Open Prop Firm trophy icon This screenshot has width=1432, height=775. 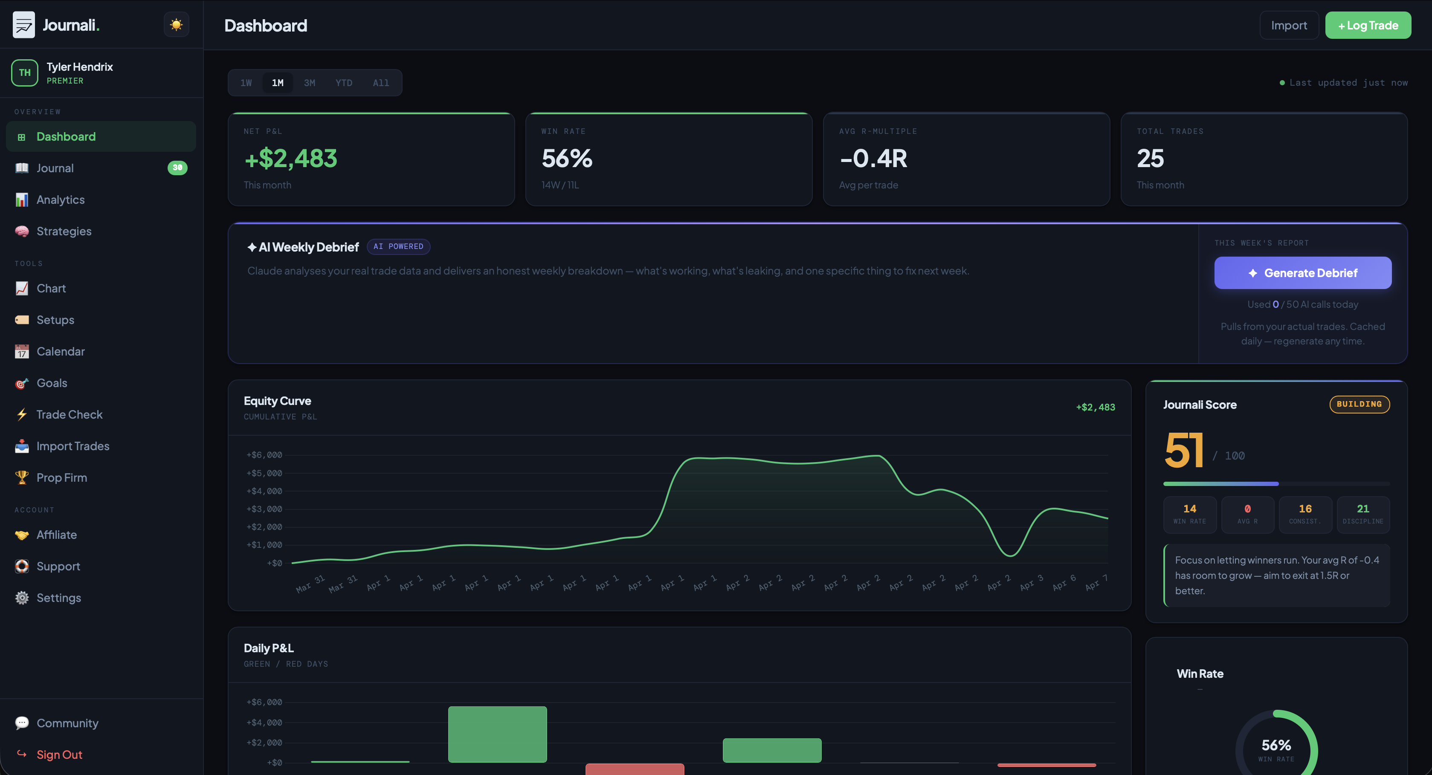click(22, 478)
